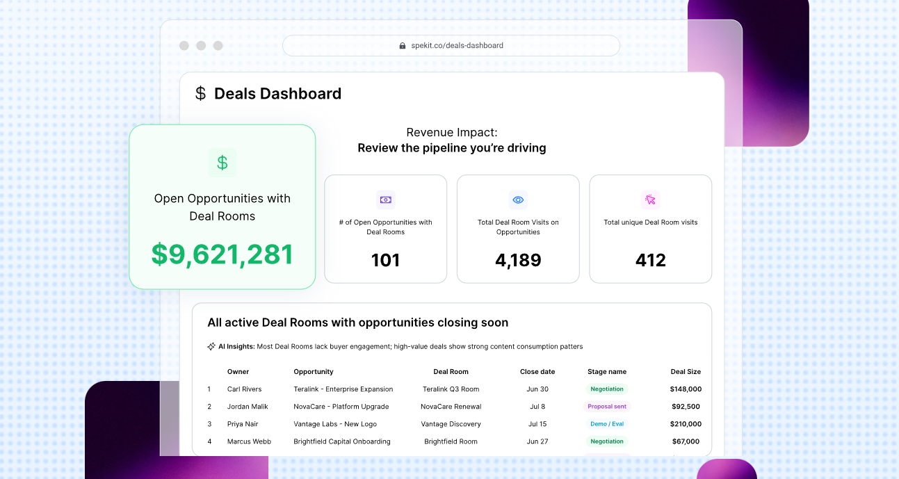Image resolution: width=899 pixels, height=479 pixels.
Task: Click the spekit.co/deals-dashboard address bar
Action: click(451, 46)
